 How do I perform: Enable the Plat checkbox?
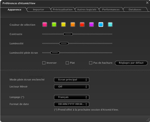[67, 63]
